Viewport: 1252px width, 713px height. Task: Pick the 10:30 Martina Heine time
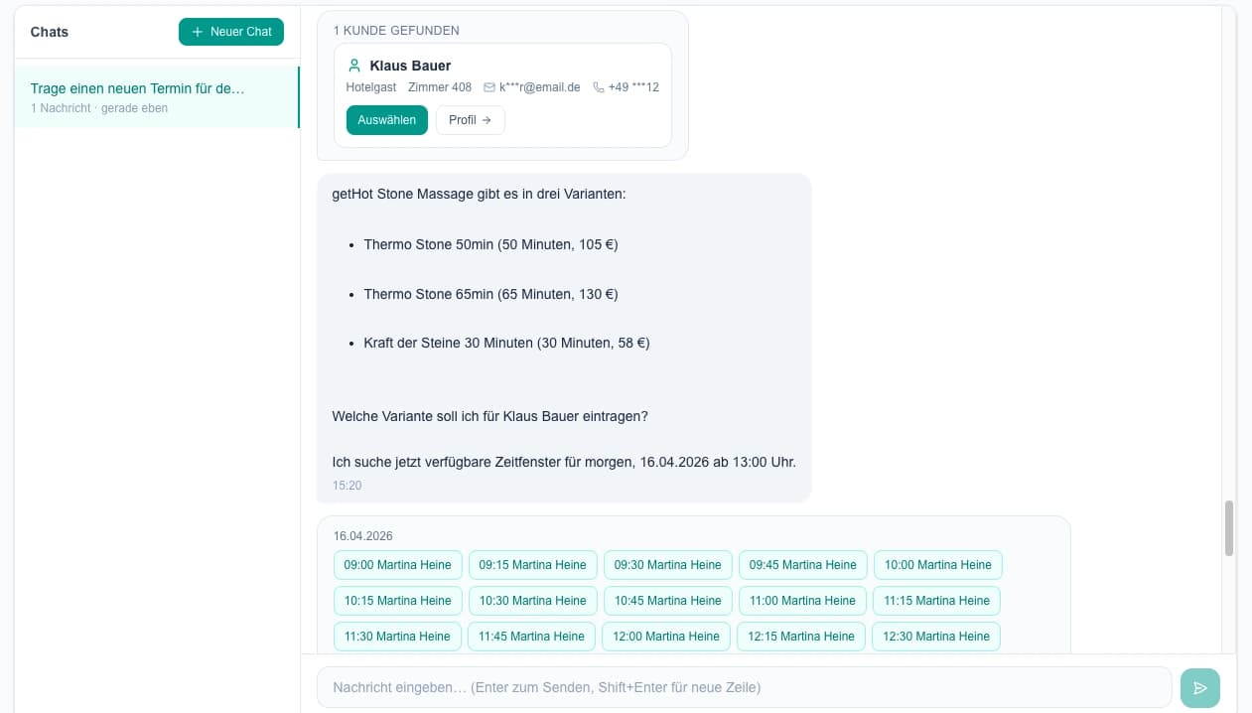[532, 601]
